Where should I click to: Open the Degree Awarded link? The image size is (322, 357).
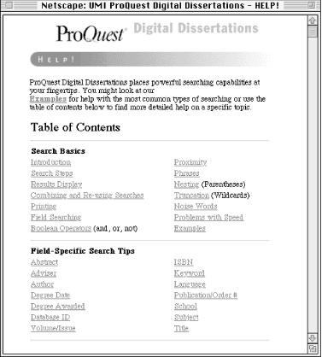pos(58,307)
